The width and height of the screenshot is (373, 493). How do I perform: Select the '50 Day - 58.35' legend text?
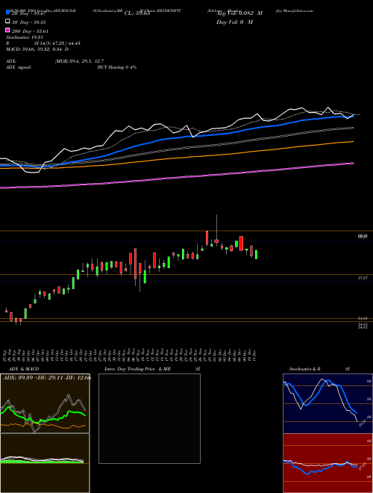click(x=29, y=22)
